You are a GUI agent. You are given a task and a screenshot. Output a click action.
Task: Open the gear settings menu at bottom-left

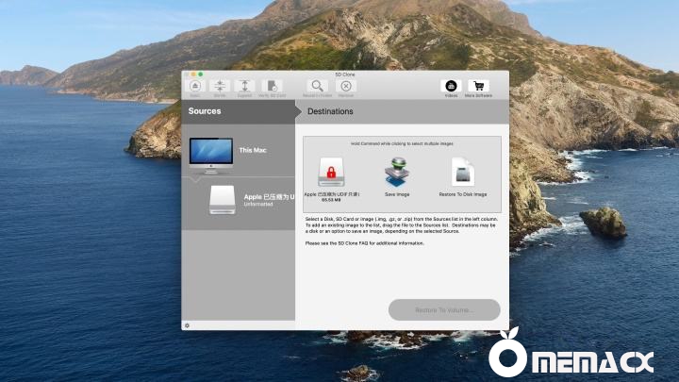(187, 325)
